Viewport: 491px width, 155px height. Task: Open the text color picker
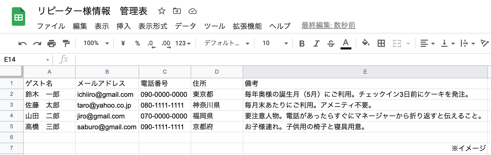346,44
